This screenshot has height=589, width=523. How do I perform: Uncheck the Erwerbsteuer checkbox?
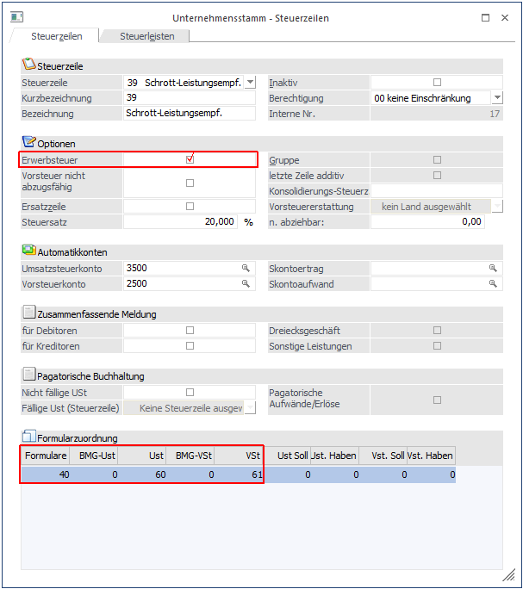pos(190,159)
